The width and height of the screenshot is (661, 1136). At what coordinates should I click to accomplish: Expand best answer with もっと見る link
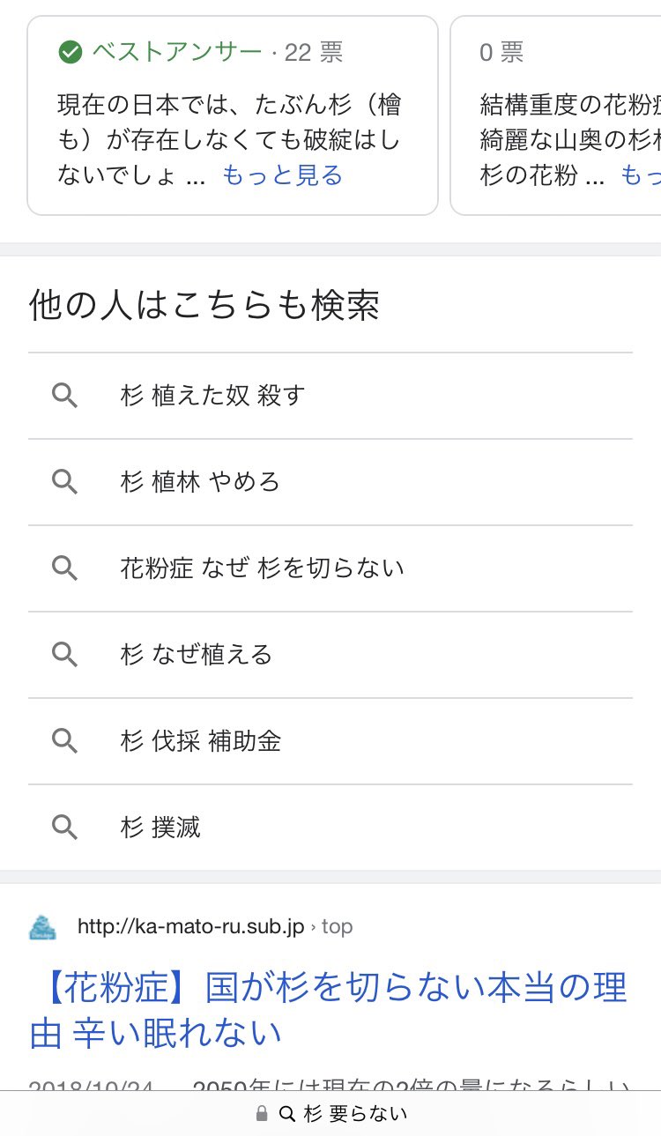coord(282,175)
